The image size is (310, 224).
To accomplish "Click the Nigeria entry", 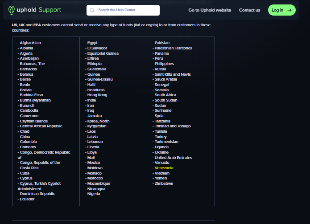I will (x=94, y=194).
